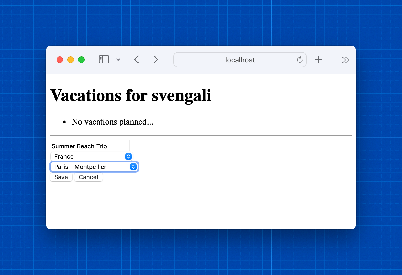The image size is (402, 275).
Task: Cancel the vacation form
Action: pyautogui.click(x=88, y=177)
